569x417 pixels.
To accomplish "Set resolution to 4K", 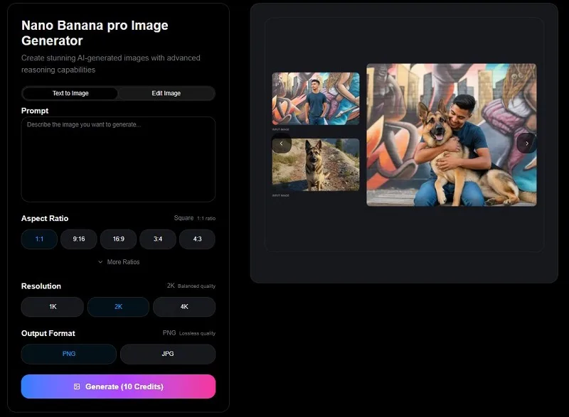I will [x=184, y=307].
